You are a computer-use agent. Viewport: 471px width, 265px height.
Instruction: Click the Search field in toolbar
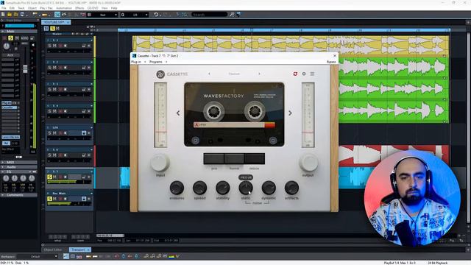pyautogui.click(x=209, y=15)
